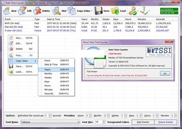Image resolution: width=182 pixels, height=129 pixels.
Task: Click the Future Events color button
Action: (166, 122)
